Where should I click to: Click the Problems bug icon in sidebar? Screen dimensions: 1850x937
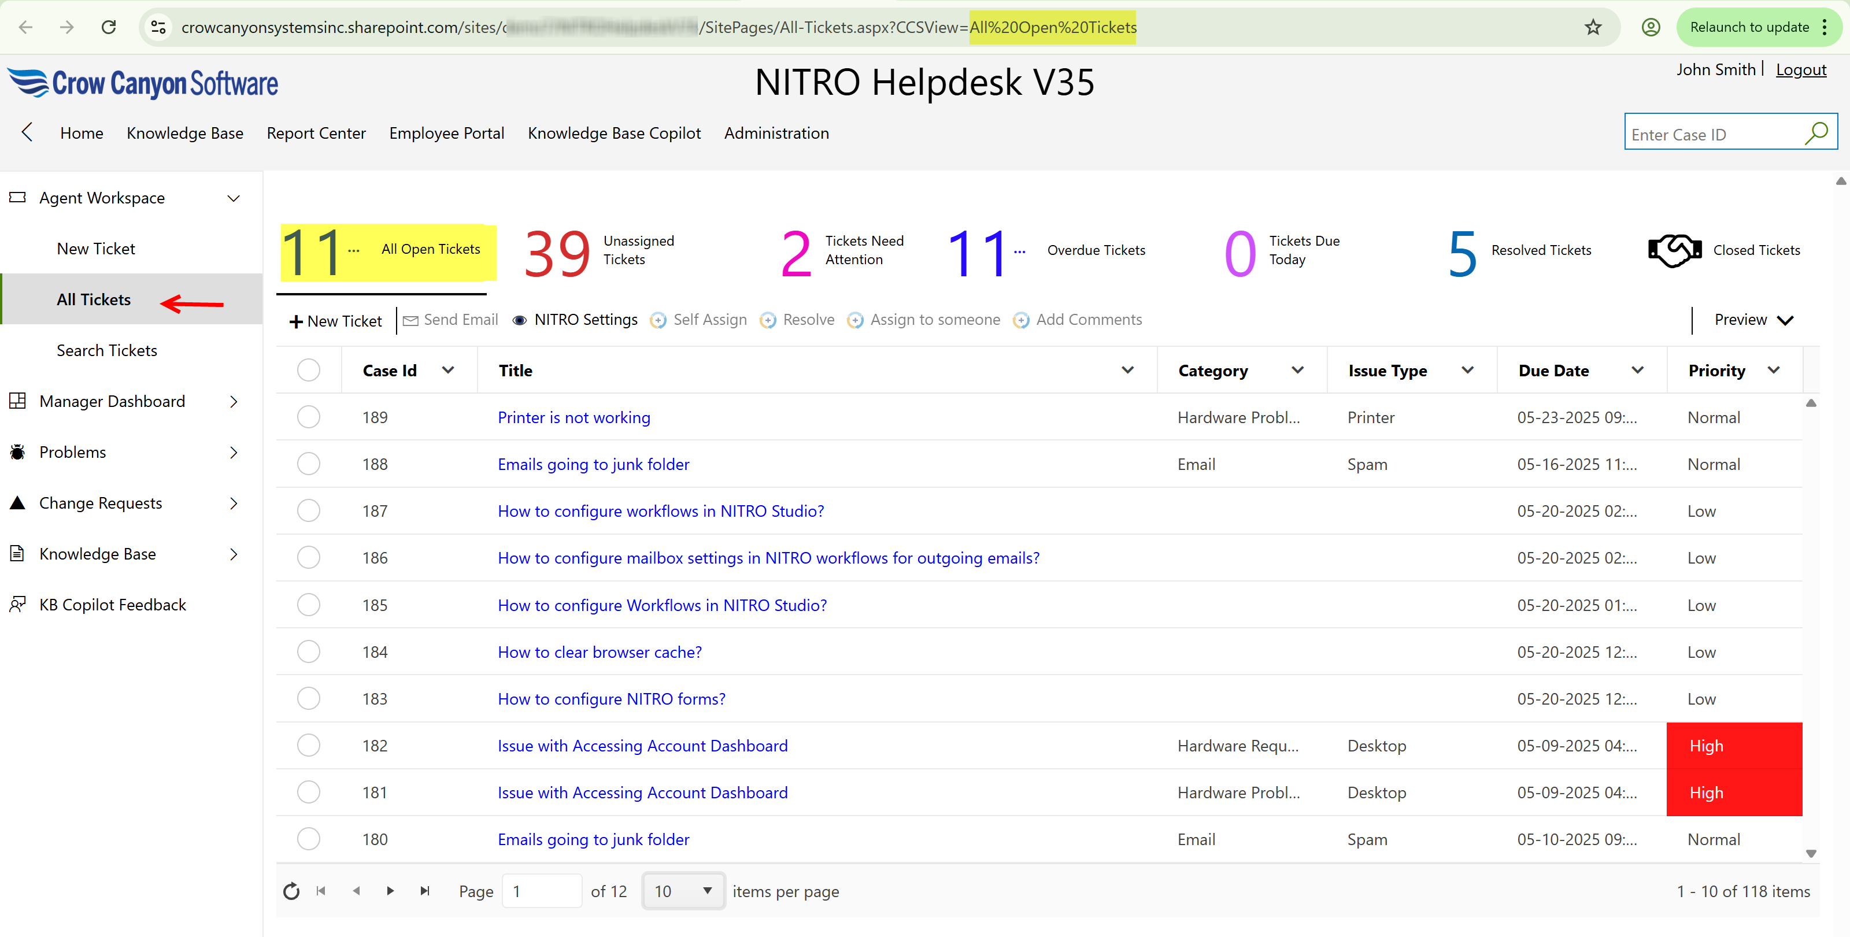(17, 451)
